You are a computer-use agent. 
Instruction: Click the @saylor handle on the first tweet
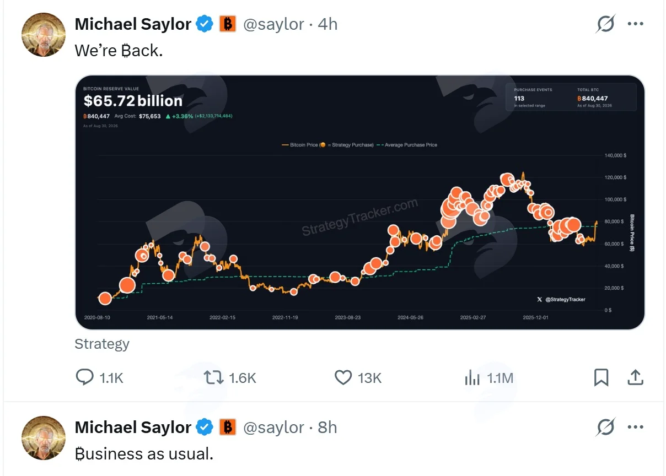(273, 24)
